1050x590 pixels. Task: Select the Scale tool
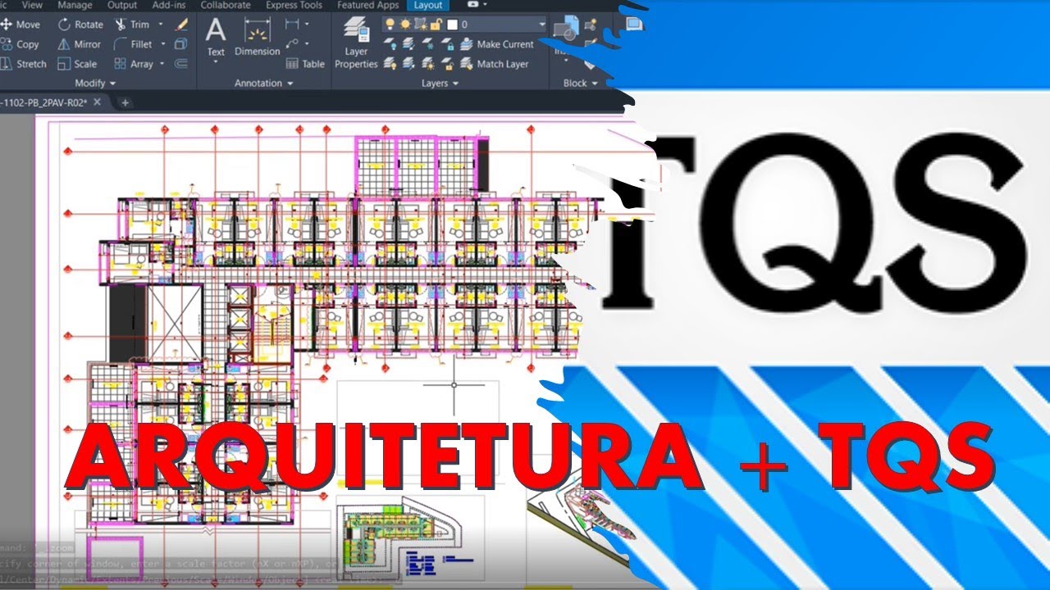click(77, 64)
